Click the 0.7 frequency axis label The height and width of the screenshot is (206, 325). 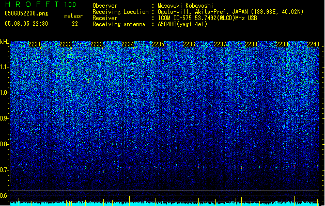click(5, 170)
